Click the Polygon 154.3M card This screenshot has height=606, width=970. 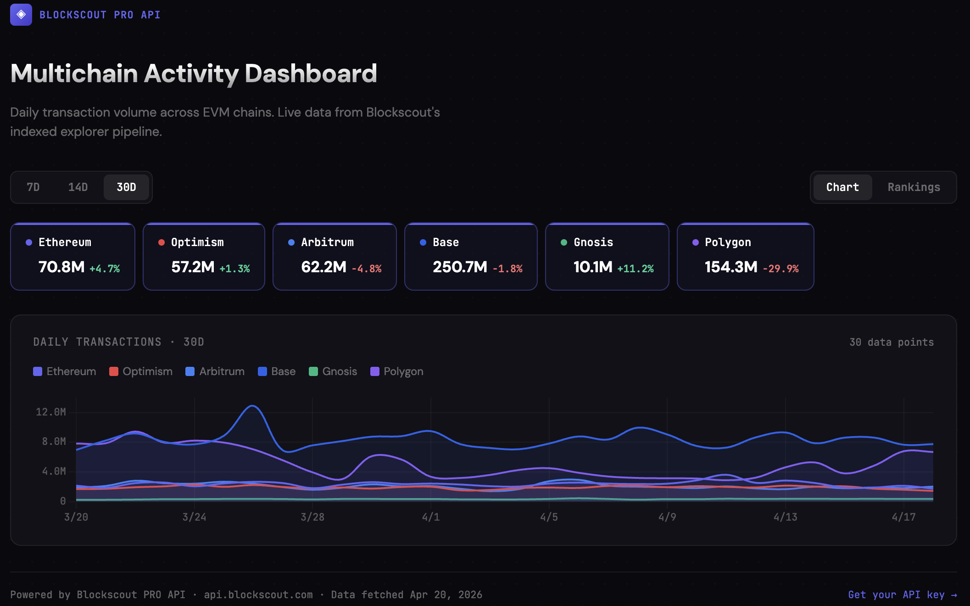(745, 257)
